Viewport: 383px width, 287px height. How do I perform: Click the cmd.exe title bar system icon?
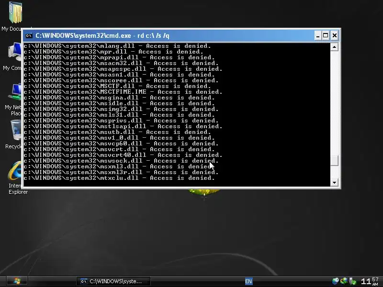[x=29, y=35]
